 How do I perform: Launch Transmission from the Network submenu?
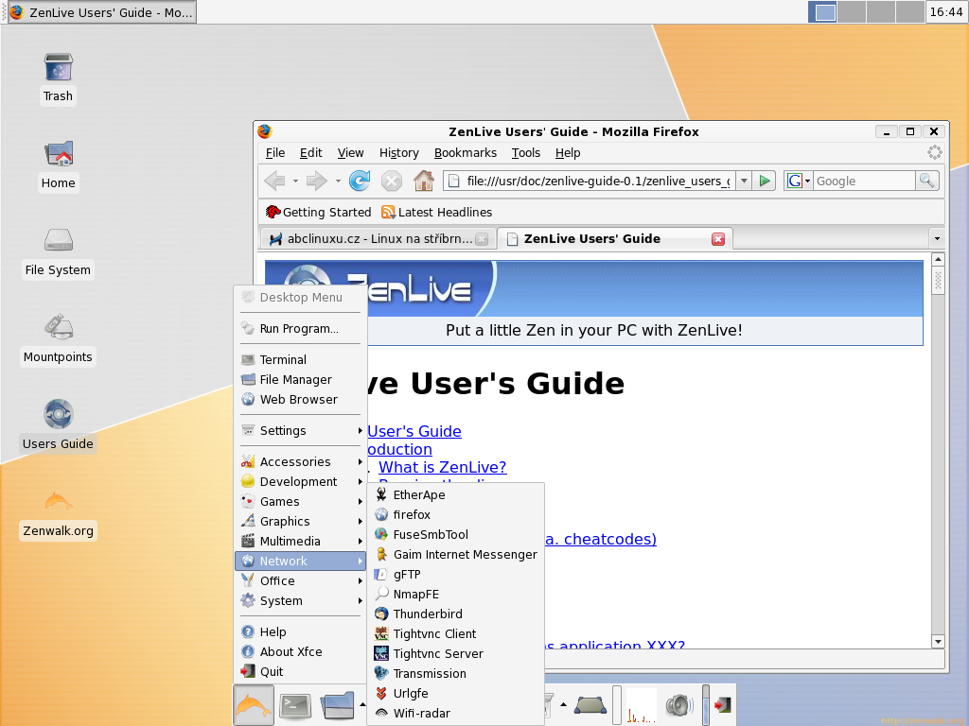click(455, 673)
